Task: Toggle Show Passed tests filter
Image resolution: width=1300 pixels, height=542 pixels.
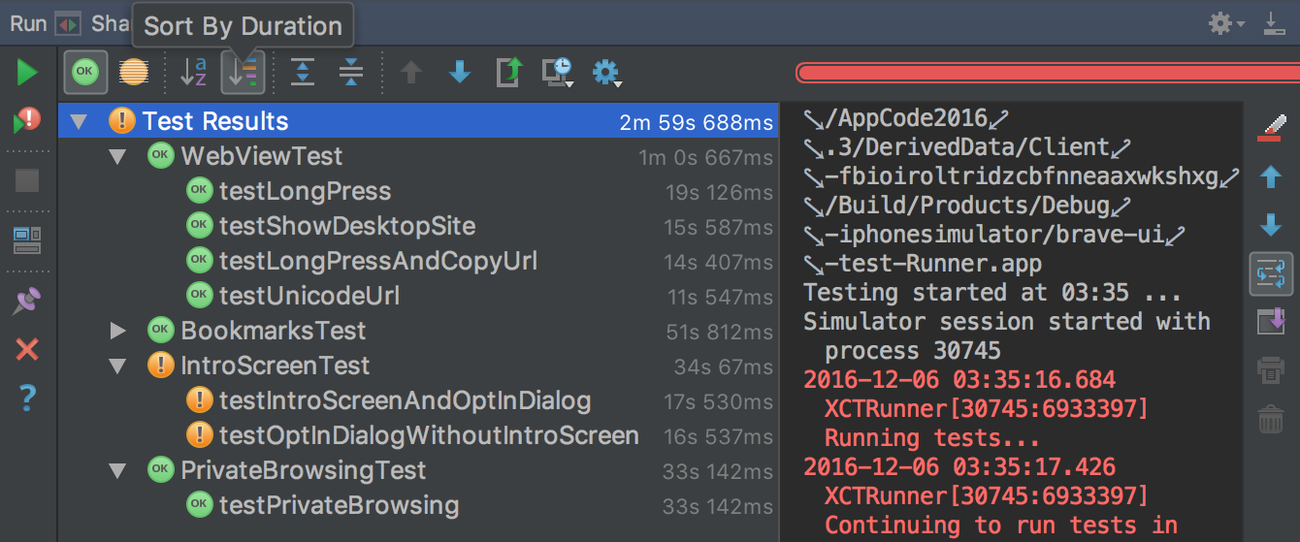Action: [86, 72]
